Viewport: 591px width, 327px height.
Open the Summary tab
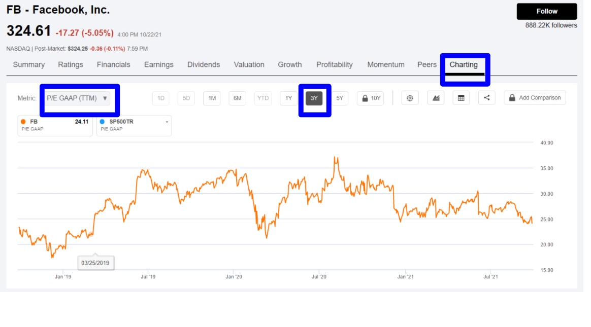[28, 65]
